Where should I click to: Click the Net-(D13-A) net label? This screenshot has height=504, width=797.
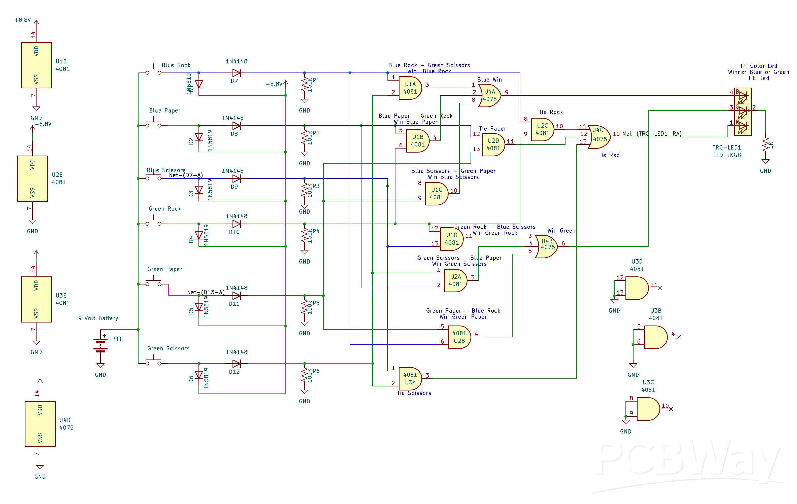(206, 292)
